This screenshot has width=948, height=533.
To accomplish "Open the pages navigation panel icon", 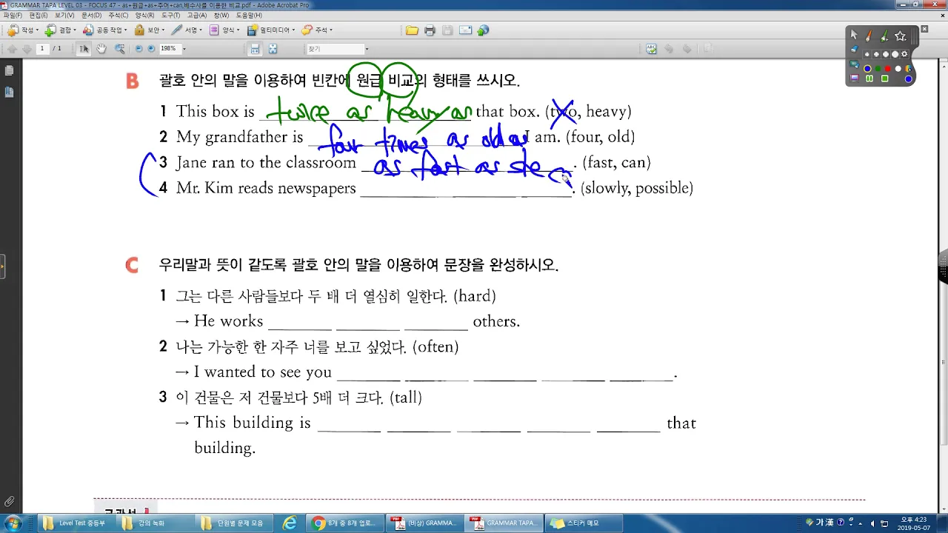I will coord(9,70).
